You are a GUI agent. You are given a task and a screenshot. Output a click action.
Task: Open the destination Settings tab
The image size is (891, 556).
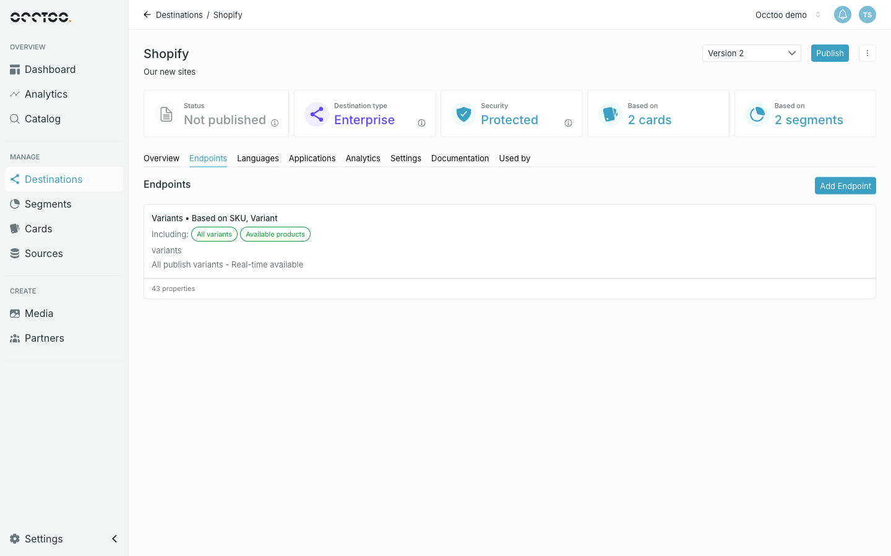click(x=406, y=159)
